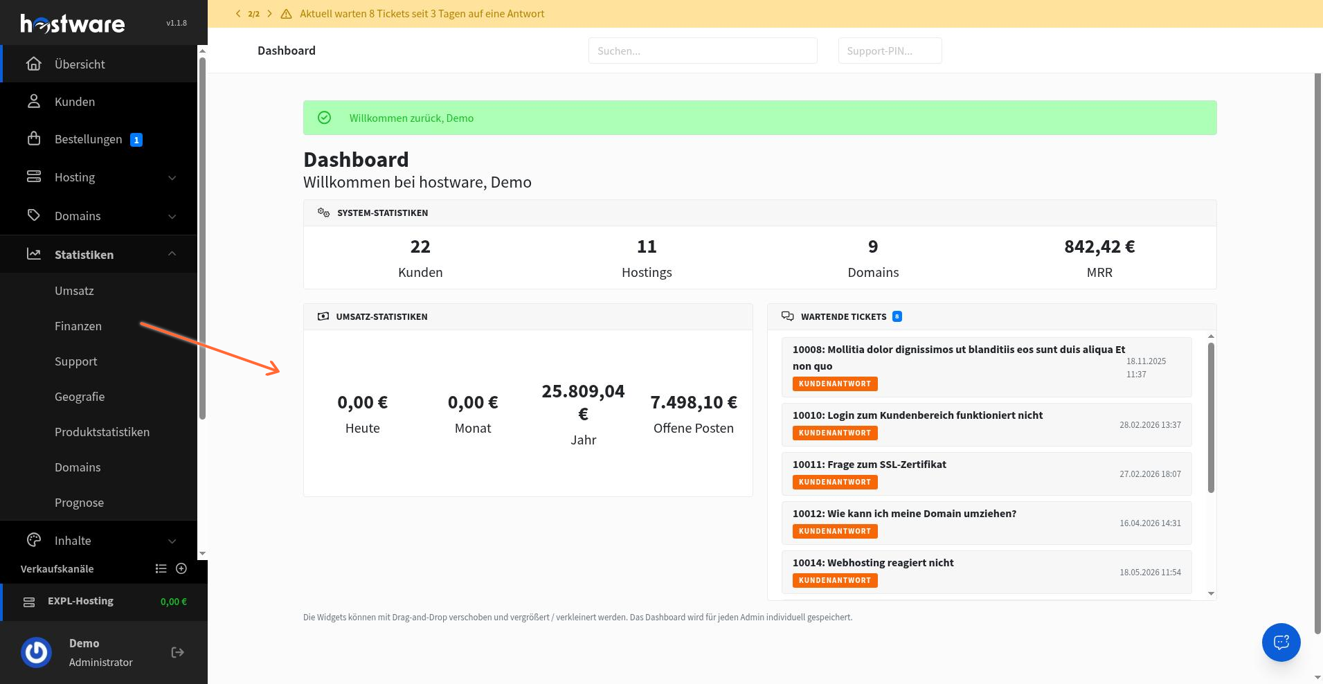Open the Umsatz statistics page

(x=74, y=291)
